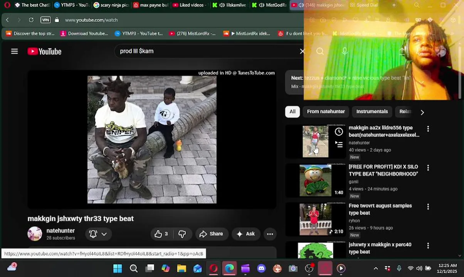Viewport: 464px width, 277px height.
Task: Open volume control in system tray
Action: pos(419,268)
